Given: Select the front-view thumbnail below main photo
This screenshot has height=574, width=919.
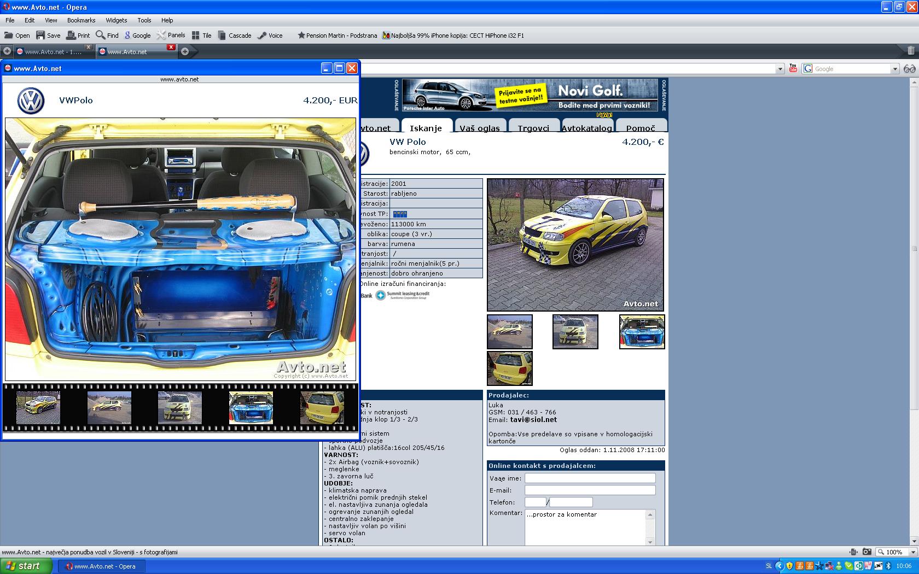Looking at the screenshot, I should 575,331.
